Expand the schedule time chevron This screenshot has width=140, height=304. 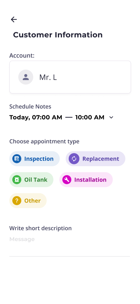pyautogui.click(x=111, y=117)
